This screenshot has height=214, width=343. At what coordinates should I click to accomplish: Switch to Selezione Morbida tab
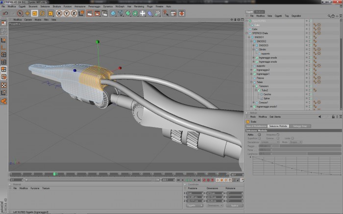278,126
